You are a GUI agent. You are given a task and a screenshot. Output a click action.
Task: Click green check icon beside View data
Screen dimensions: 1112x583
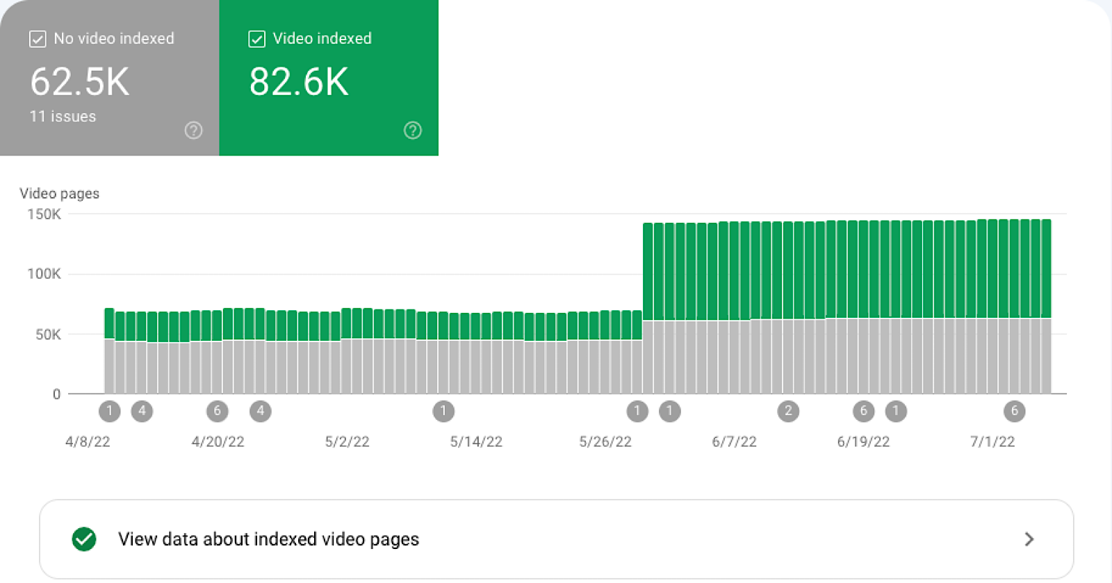click(84, 539)
